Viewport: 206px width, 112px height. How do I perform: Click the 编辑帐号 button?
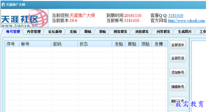[x=178, y=87]
